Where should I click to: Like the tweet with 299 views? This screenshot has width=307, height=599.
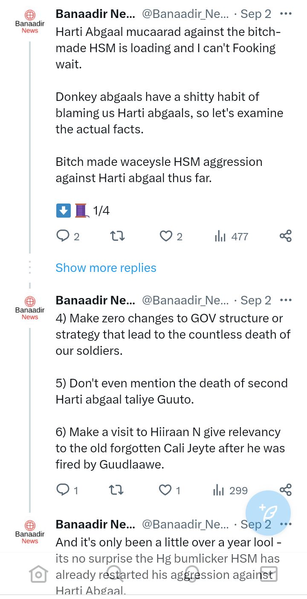[x=170, y=490]
